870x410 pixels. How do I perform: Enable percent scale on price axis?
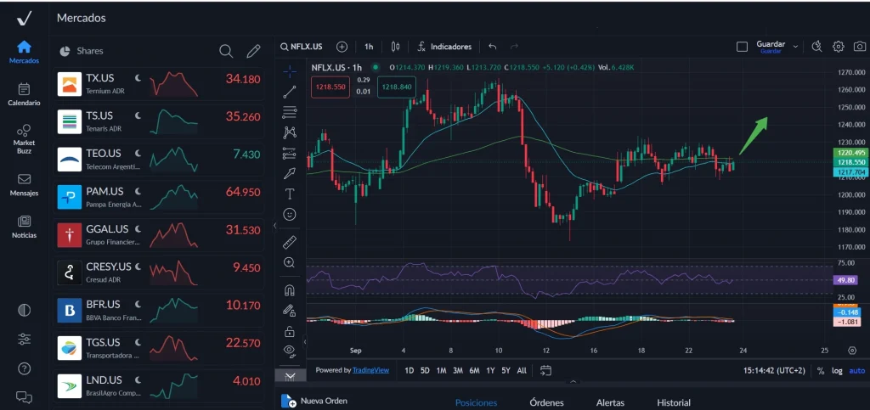pyautogui.click(x=821, y=371)
